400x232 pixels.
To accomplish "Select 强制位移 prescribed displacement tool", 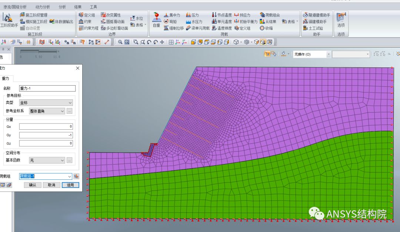I will [174, 28].
